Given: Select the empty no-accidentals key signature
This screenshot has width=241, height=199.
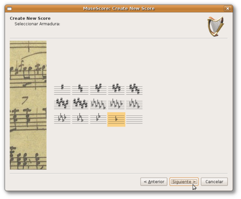Looking at the screenshot, I should click(135, 120).
